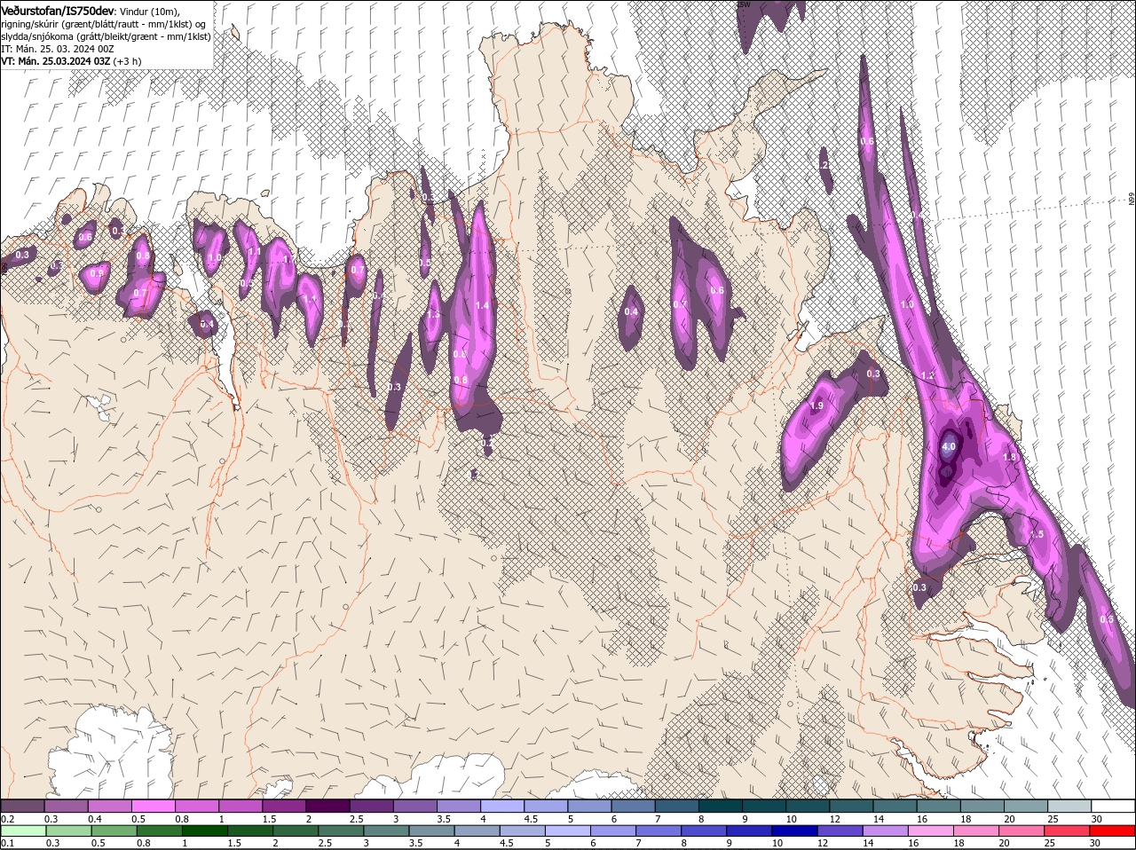
Task: Pick top-row white swatch above 30
Action: (x=1114, y=806)
